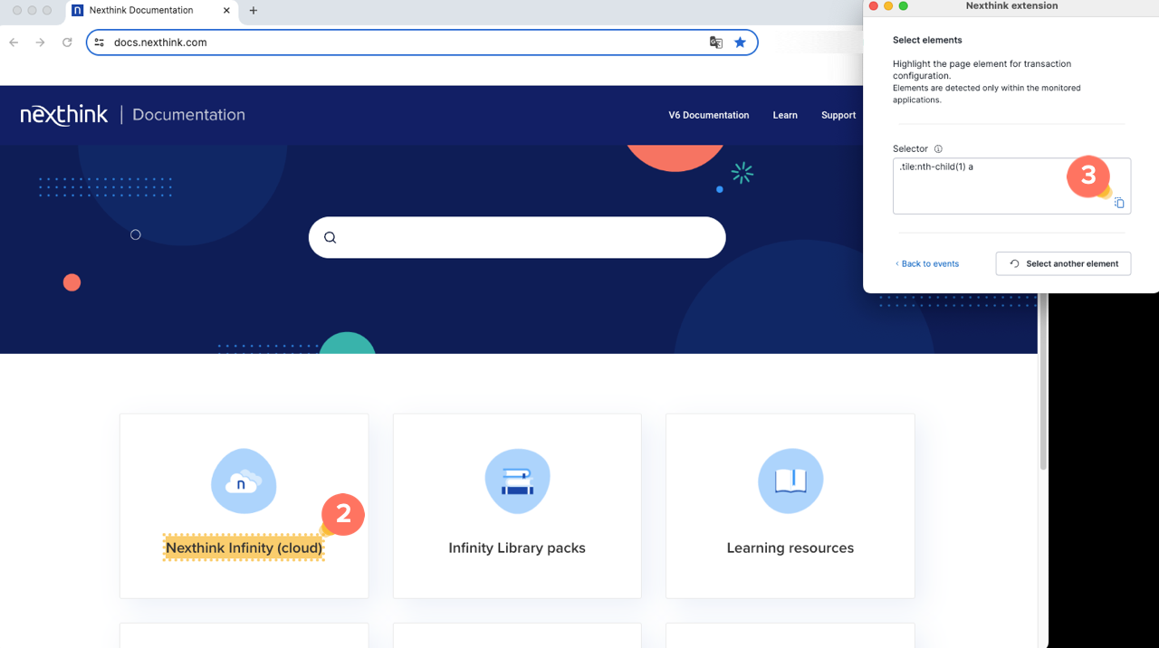Click the browser forward arrow
Image resolution: width=1159 pixels, height=648 pixels.
click(x=40, y=43)
